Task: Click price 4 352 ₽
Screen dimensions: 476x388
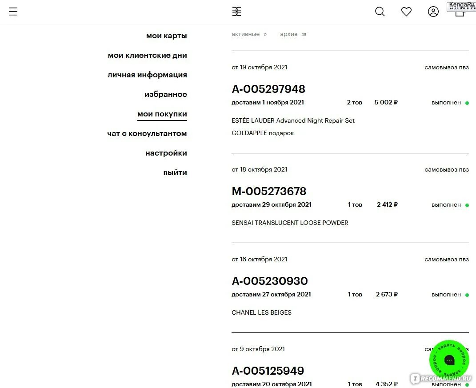Action: point(387,384)
